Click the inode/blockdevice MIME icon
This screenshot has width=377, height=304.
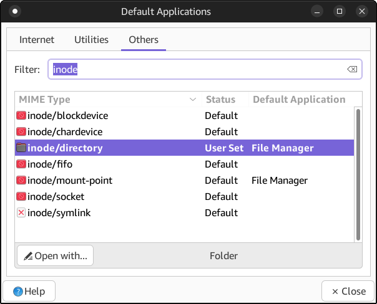click(x=21, y=116)
